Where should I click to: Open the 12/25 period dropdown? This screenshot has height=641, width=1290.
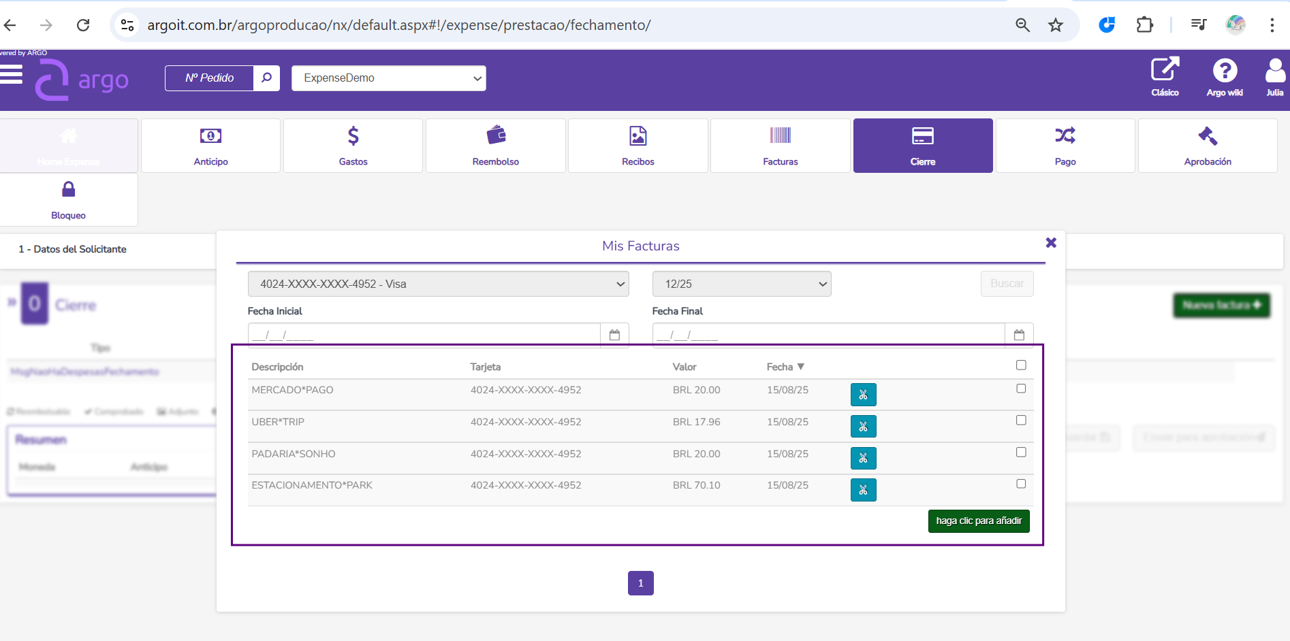tap(741, 284)
